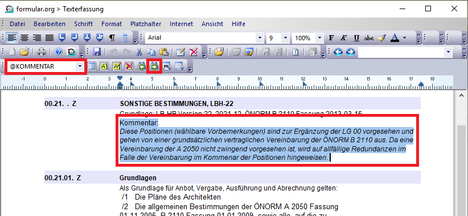Open a file with folder icon

click(x=24, y=52)
